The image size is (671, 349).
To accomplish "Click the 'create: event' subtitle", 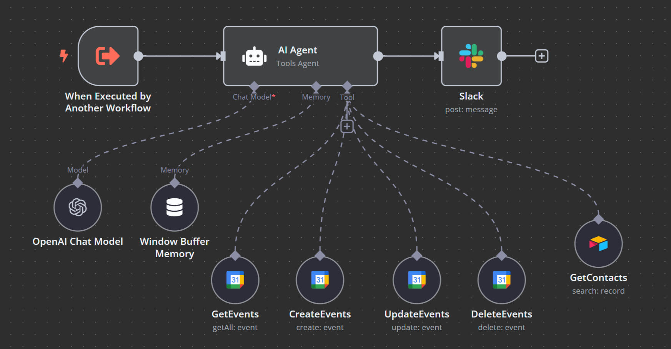I will pos(320,327).
